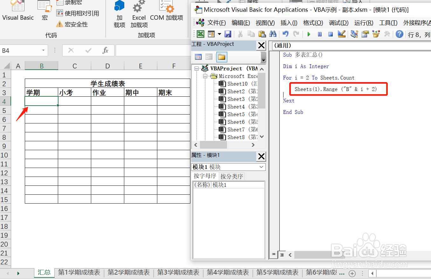Toggle Design Mode icon in VBA toolbar

click(342, 34)
